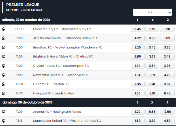This screenshot has height=126, width=176.
Task: Click the dropdown arrow in the 1x2 selector
Action: [170, 13]
